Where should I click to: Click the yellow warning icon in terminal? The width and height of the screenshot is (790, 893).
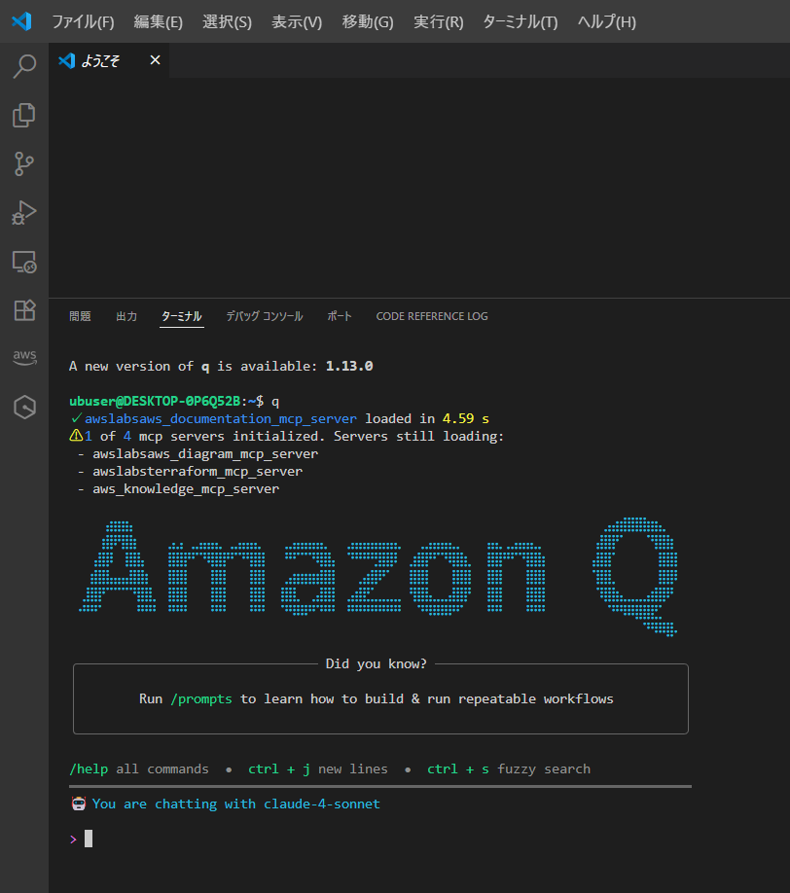point(76,436)
